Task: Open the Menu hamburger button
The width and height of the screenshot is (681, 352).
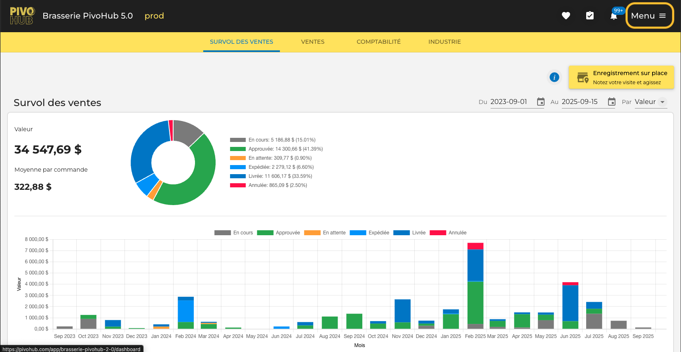Action: click(649, 16)
